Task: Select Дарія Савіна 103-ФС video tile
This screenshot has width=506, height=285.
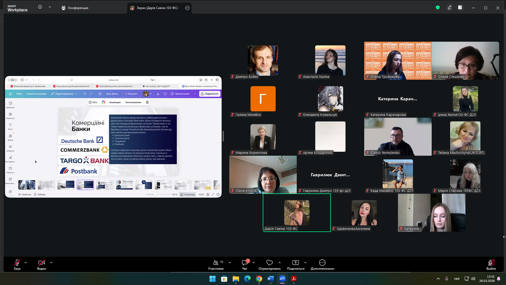Action: pos(296,213)
